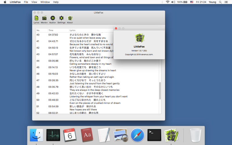Open the Window menu
232x145 pixels.
[45, 2]
